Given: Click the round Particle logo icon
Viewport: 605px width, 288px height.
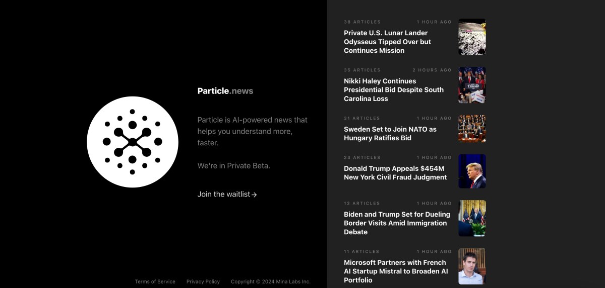Looking at the screenshot, I should (x=132, y=142).
